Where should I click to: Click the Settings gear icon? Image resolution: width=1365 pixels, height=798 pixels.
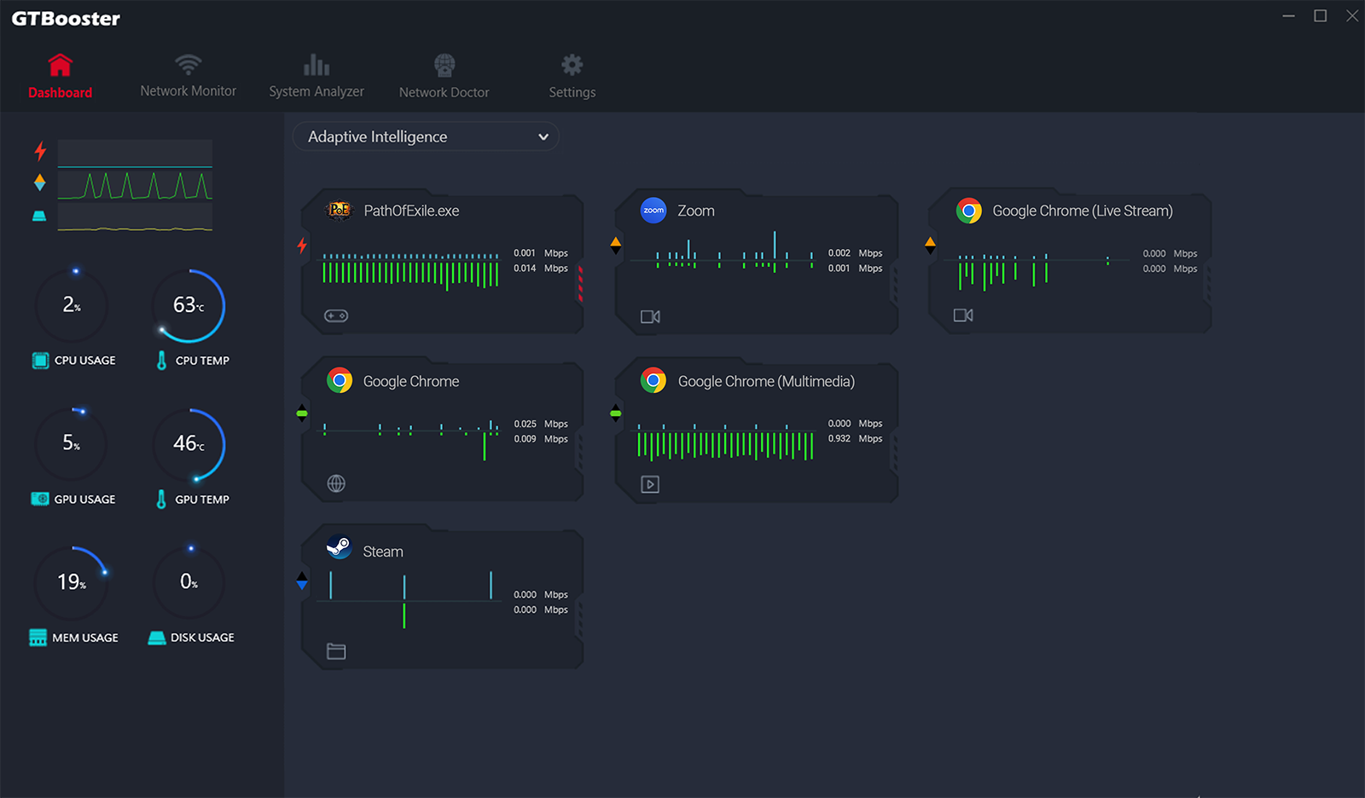pos(572,66)
